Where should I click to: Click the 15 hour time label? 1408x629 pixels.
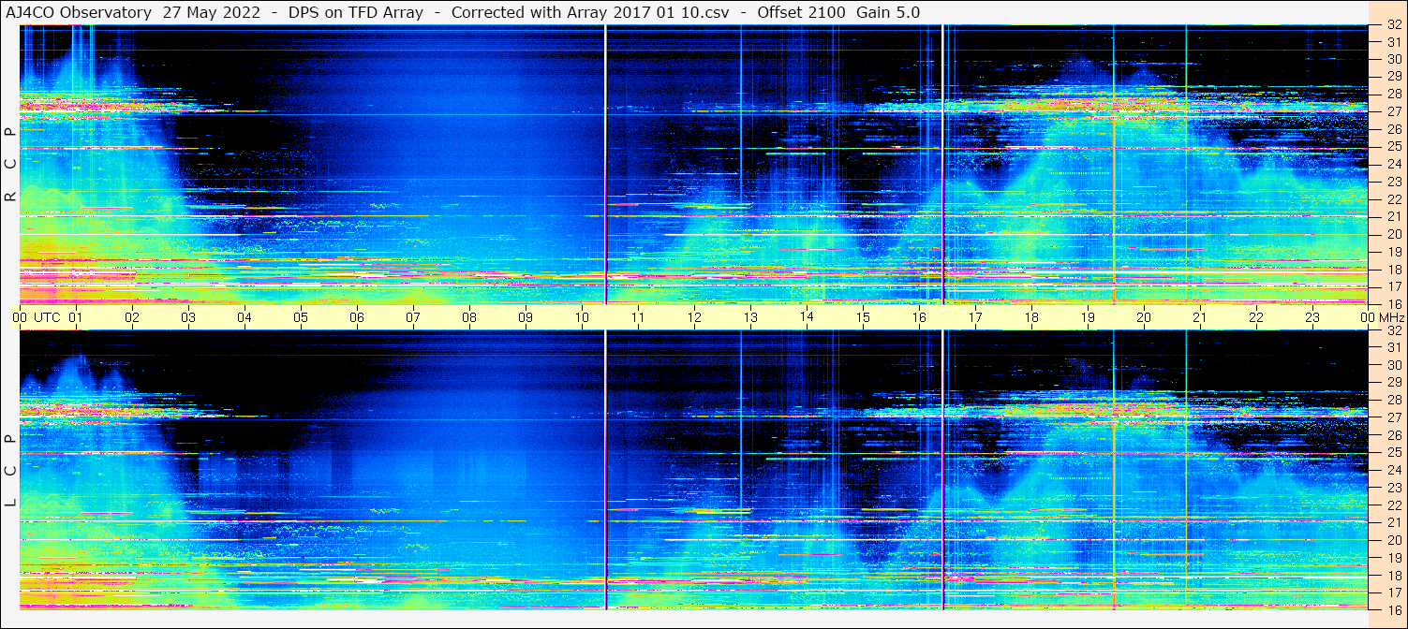point(863,317)
